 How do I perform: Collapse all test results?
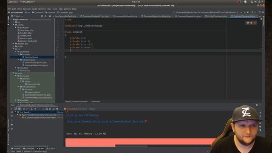point(35,109)
